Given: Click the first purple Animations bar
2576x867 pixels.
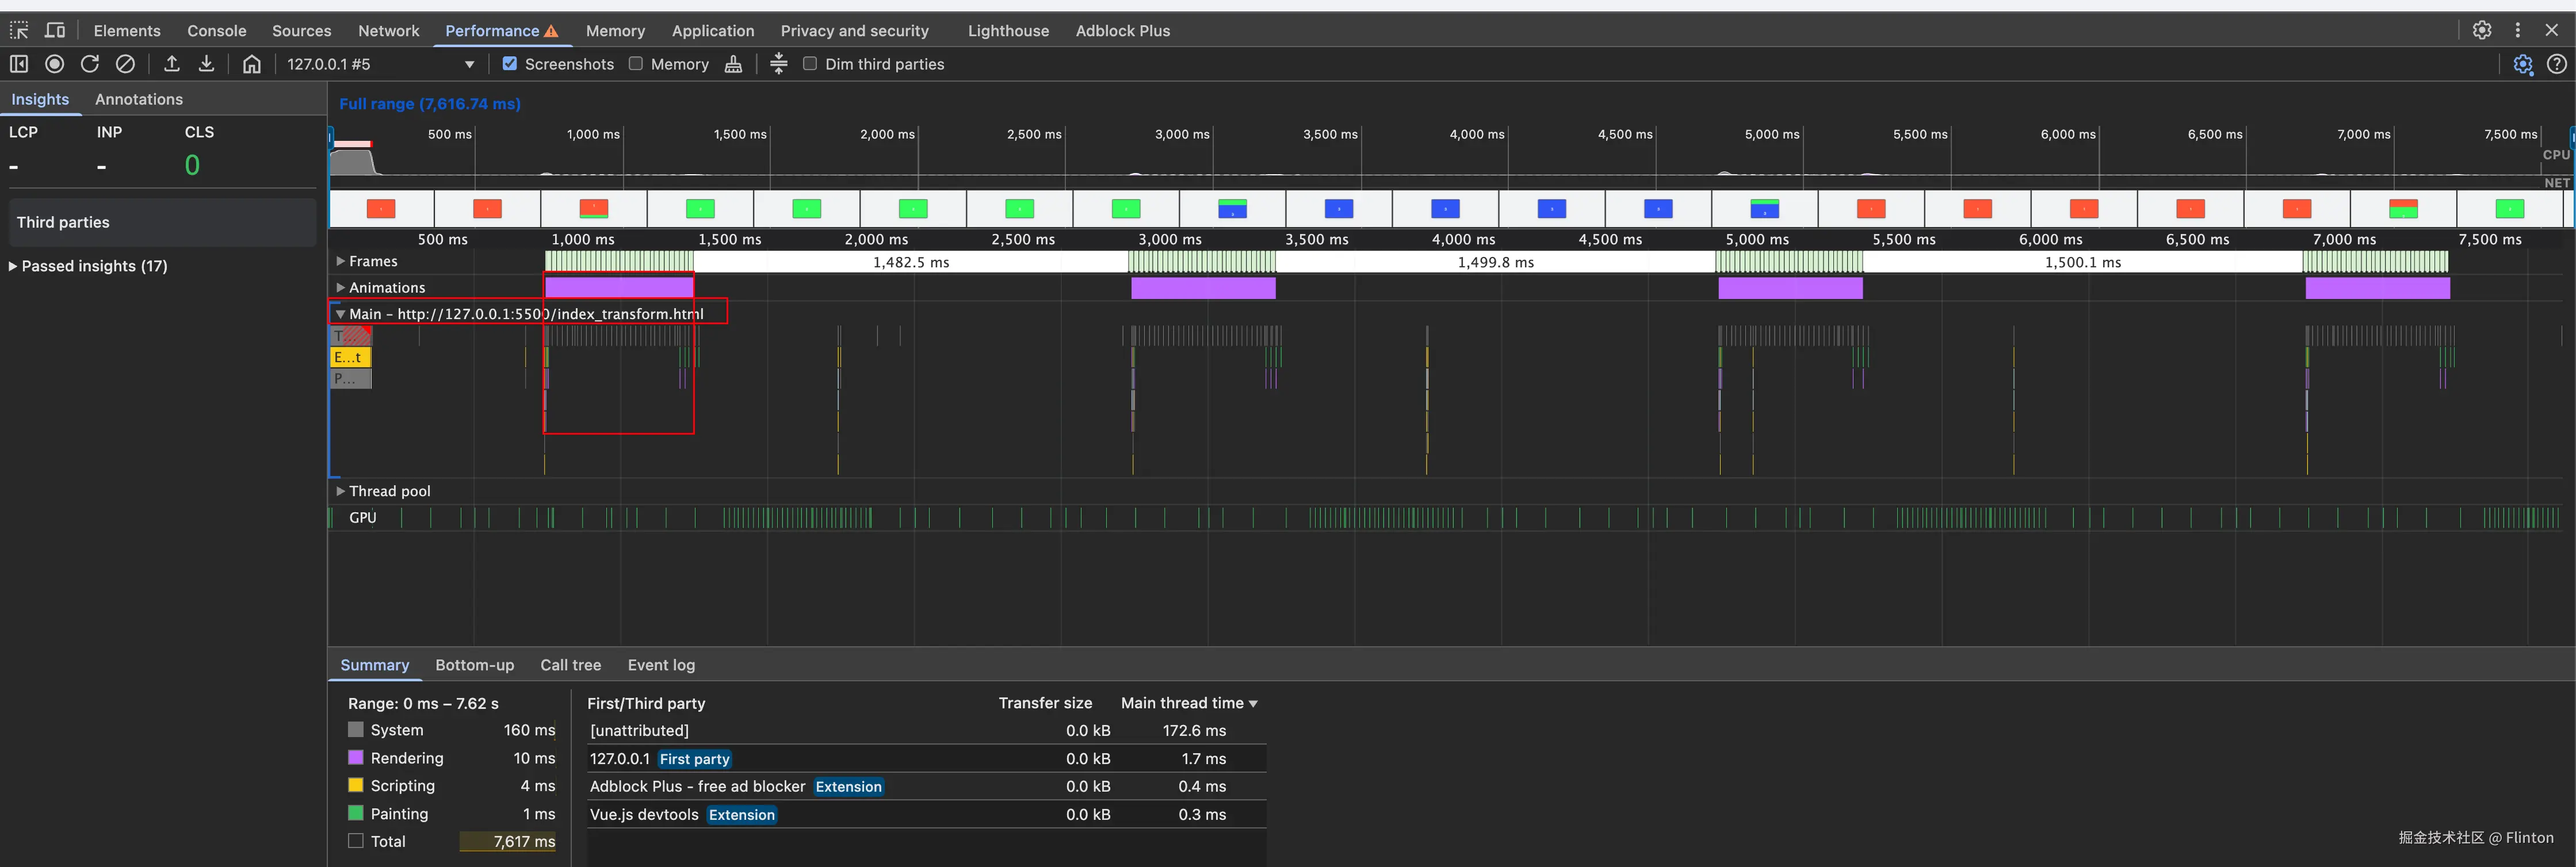Looking at the screenshot, I should (618, 287).
